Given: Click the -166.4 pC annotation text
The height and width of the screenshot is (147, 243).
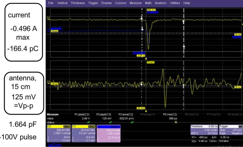Looking at the screenshot, I should coord(23,49).
